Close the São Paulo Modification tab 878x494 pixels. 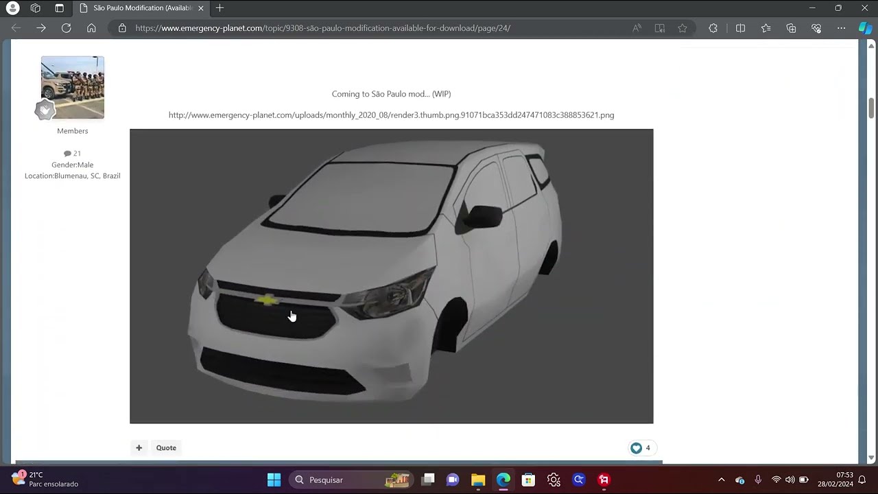[200, 8]
